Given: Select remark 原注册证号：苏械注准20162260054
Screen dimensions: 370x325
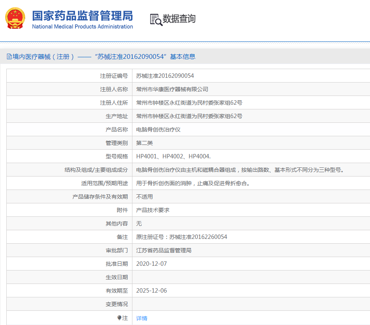Looking at the screenshot, I should point(181,237).
